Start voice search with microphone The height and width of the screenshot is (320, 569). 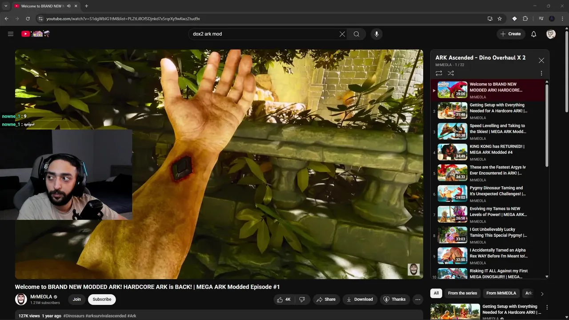click(x=377, y=34)
